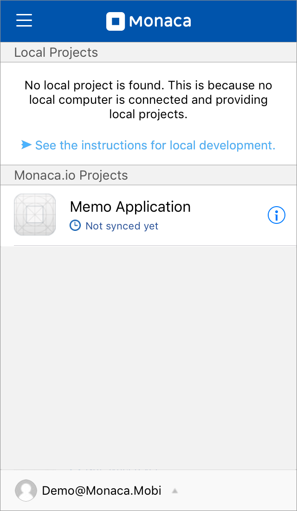Image resolution: width=297 pixels, height=511 pixels.
Task: Click the 'No local project is found' message
Action: pyautogui.click(x=148, y=86)
